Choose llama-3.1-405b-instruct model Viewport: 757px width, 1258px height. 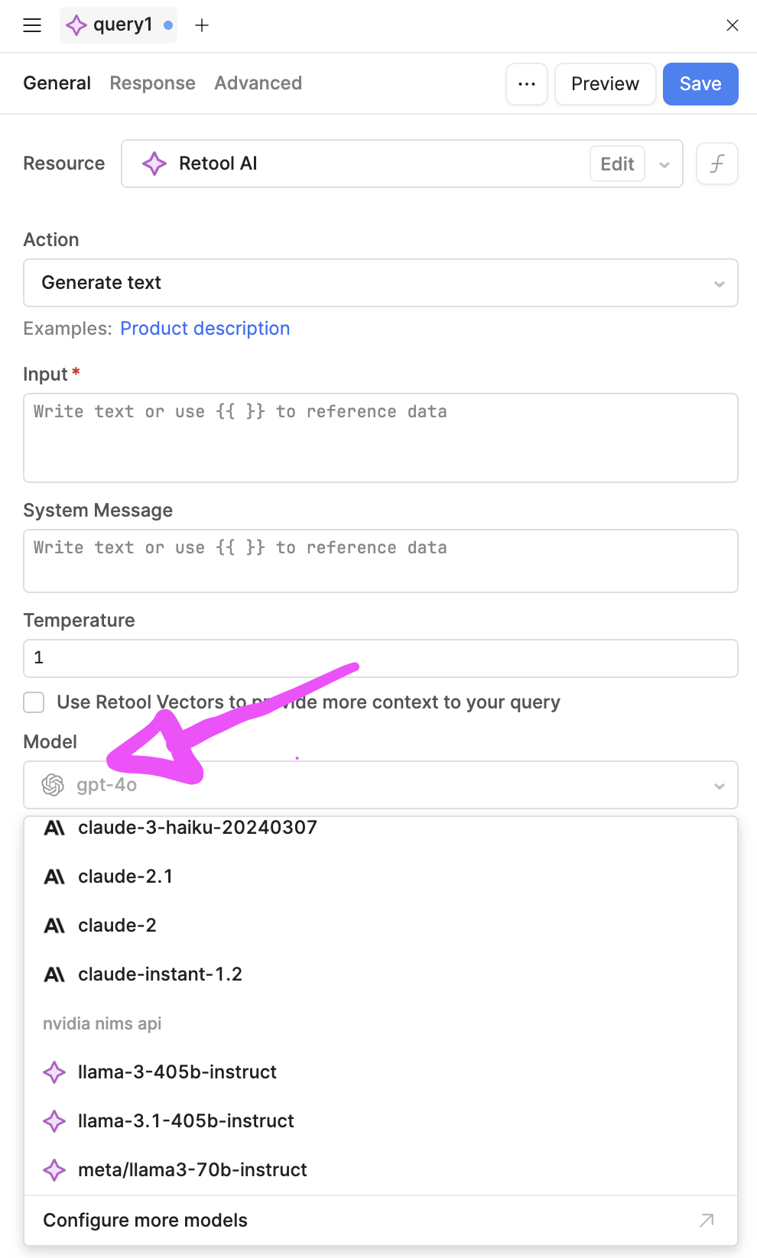381,1121
